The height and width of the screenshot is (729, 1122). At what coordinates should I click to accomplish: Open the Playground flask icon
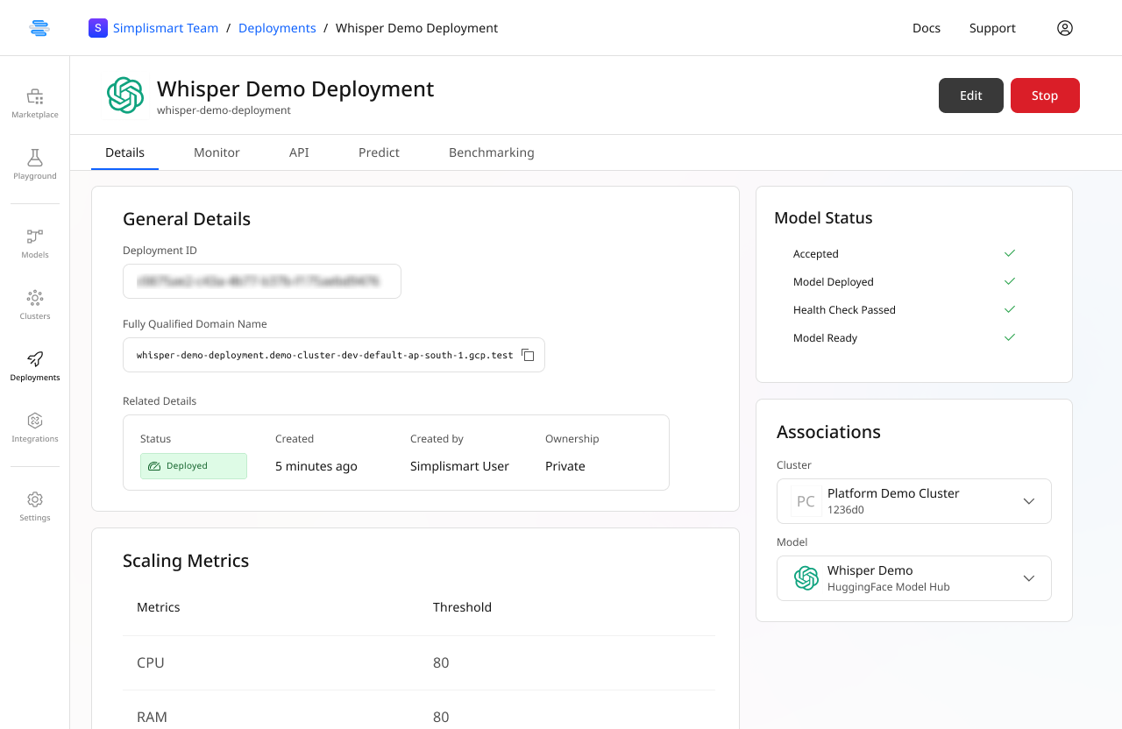pyautogui.click(x=35, y=158)
